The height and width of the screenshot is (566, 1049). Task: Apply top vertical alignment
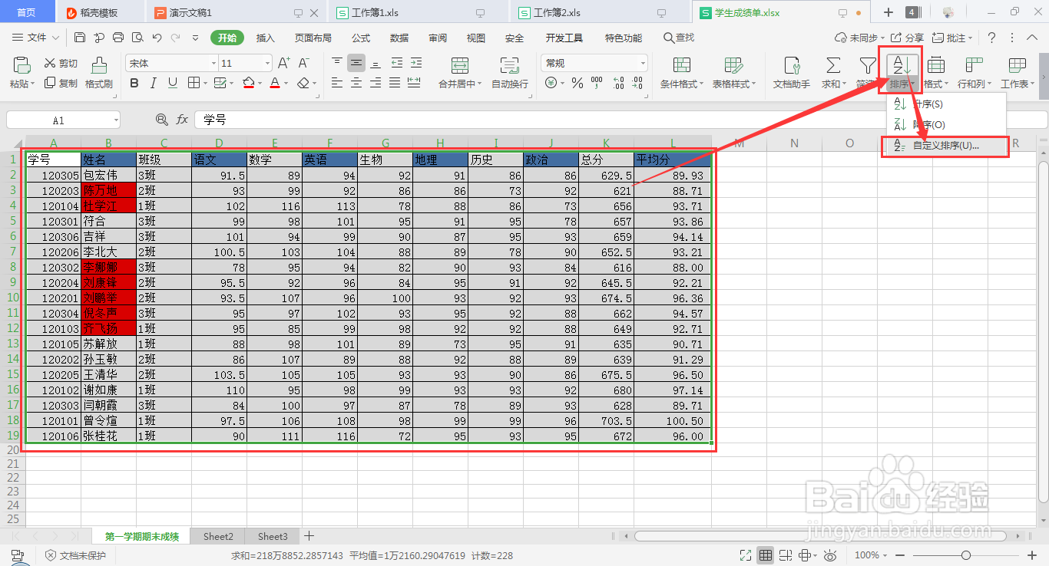337,63
